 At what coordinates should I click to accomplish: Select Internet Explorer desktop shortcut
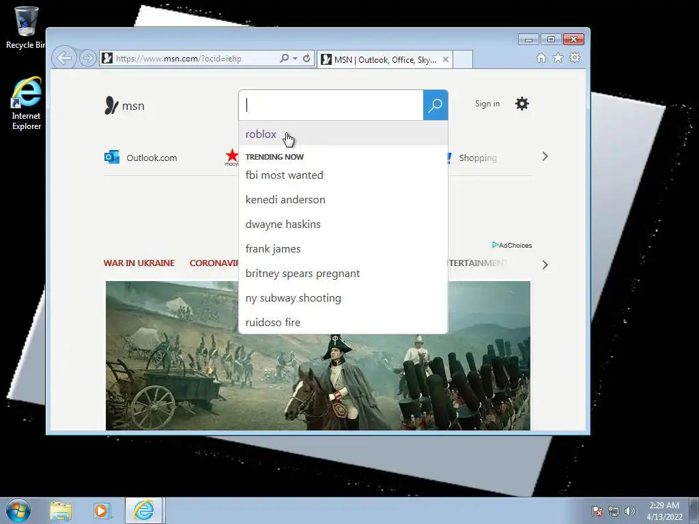(x=27, y=104)
